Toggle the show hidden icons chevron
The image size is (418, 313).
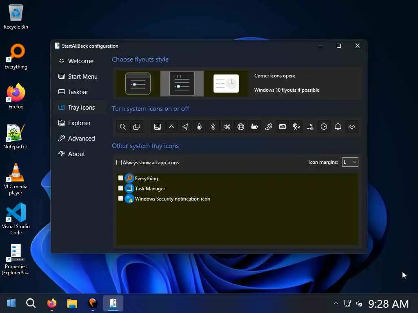click(171, 127)
